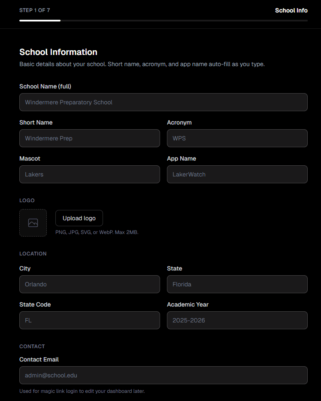This screenshot has height=401, width=321.
Task: Click the Mascot field with Lakers placeholder
Action: pos(89,174)
